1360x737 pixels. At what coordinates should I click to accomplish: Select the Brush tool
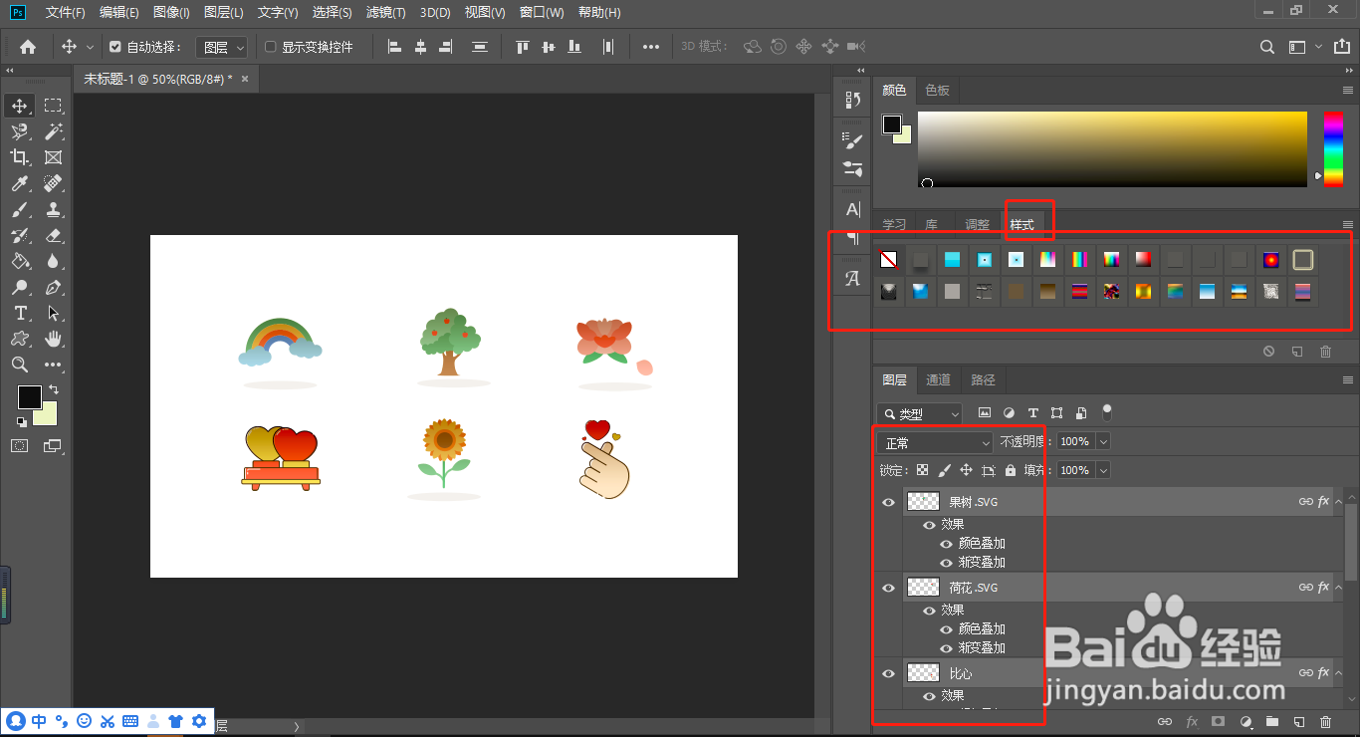20,209
